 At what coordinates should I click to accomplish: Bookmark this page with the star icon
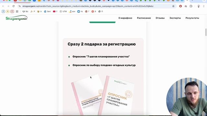coord(173,6)
